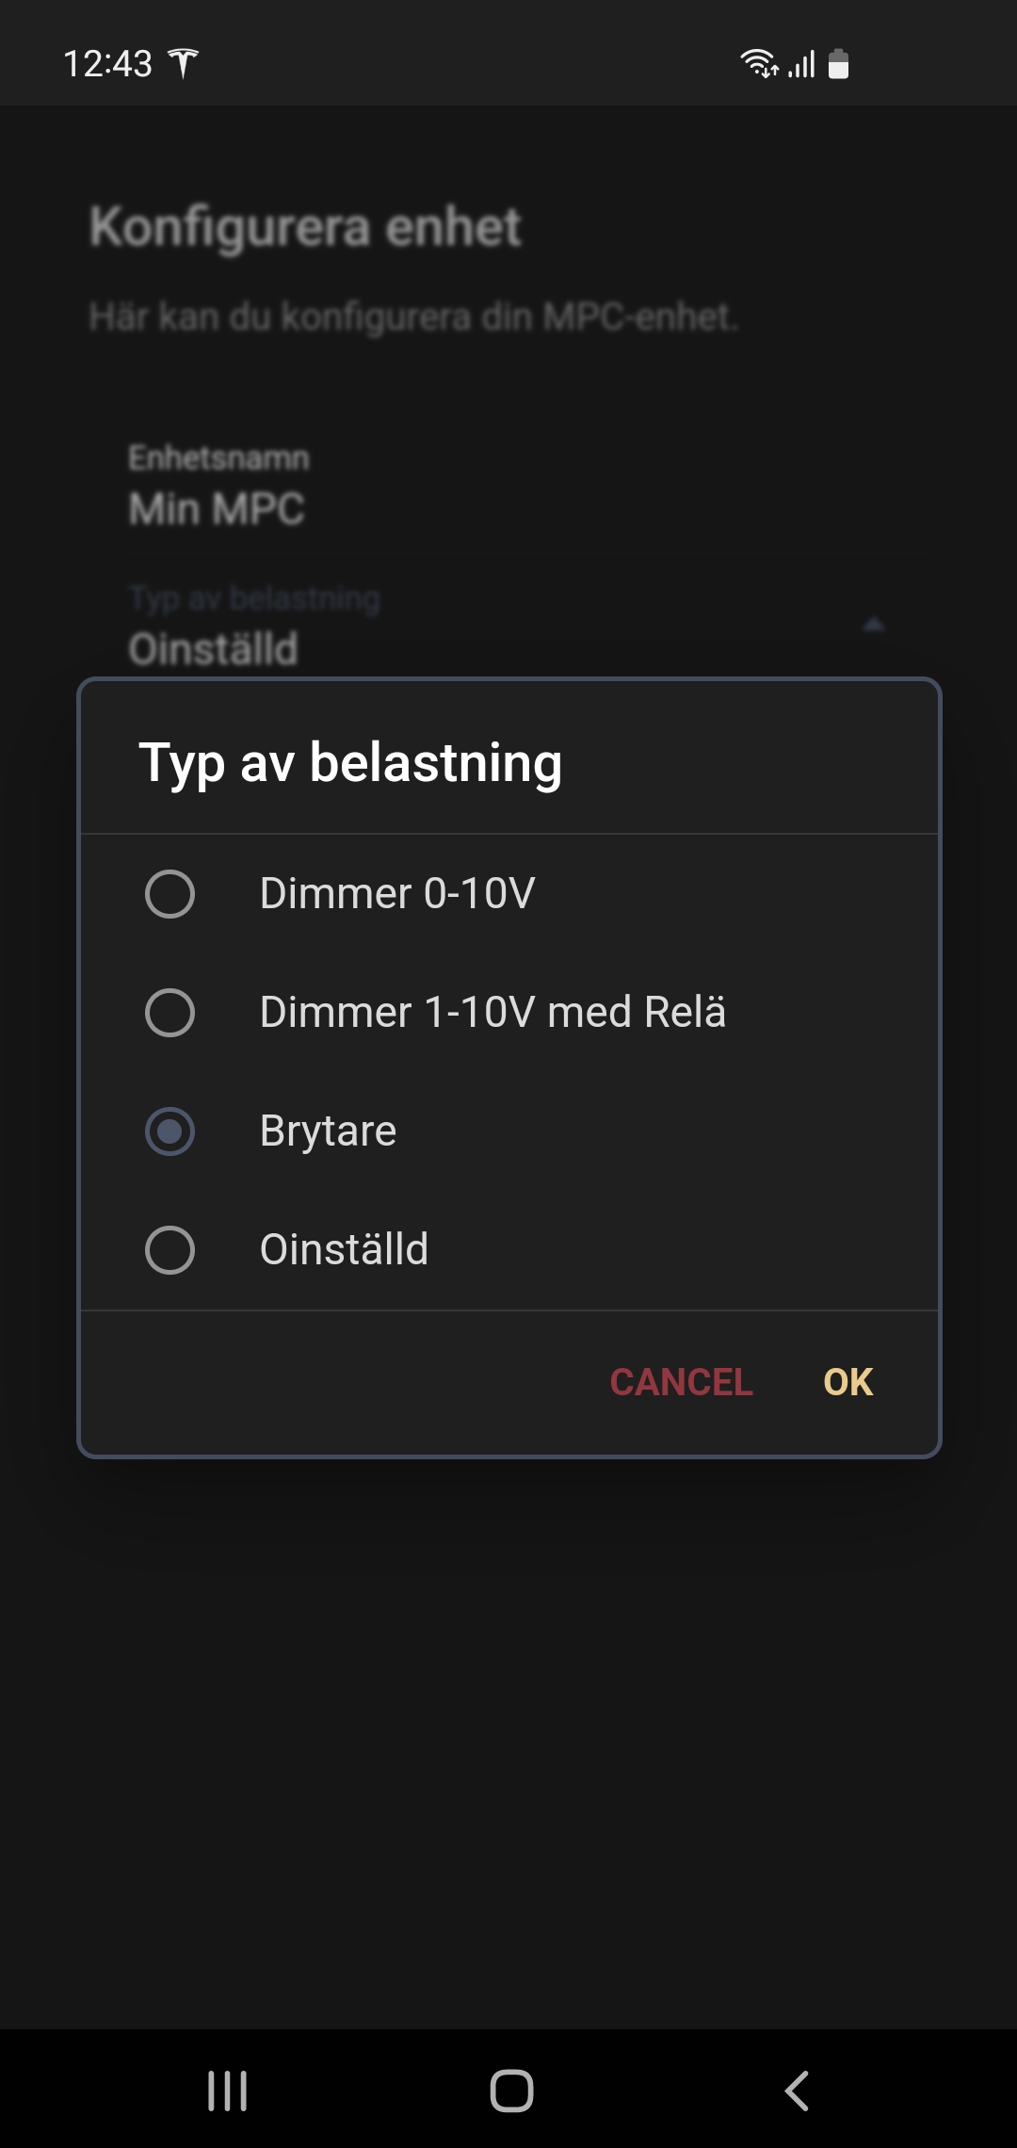1017x2148 pixels.
Task: Select the Dimmer 0-10V radio button
Action: point(169,893)
